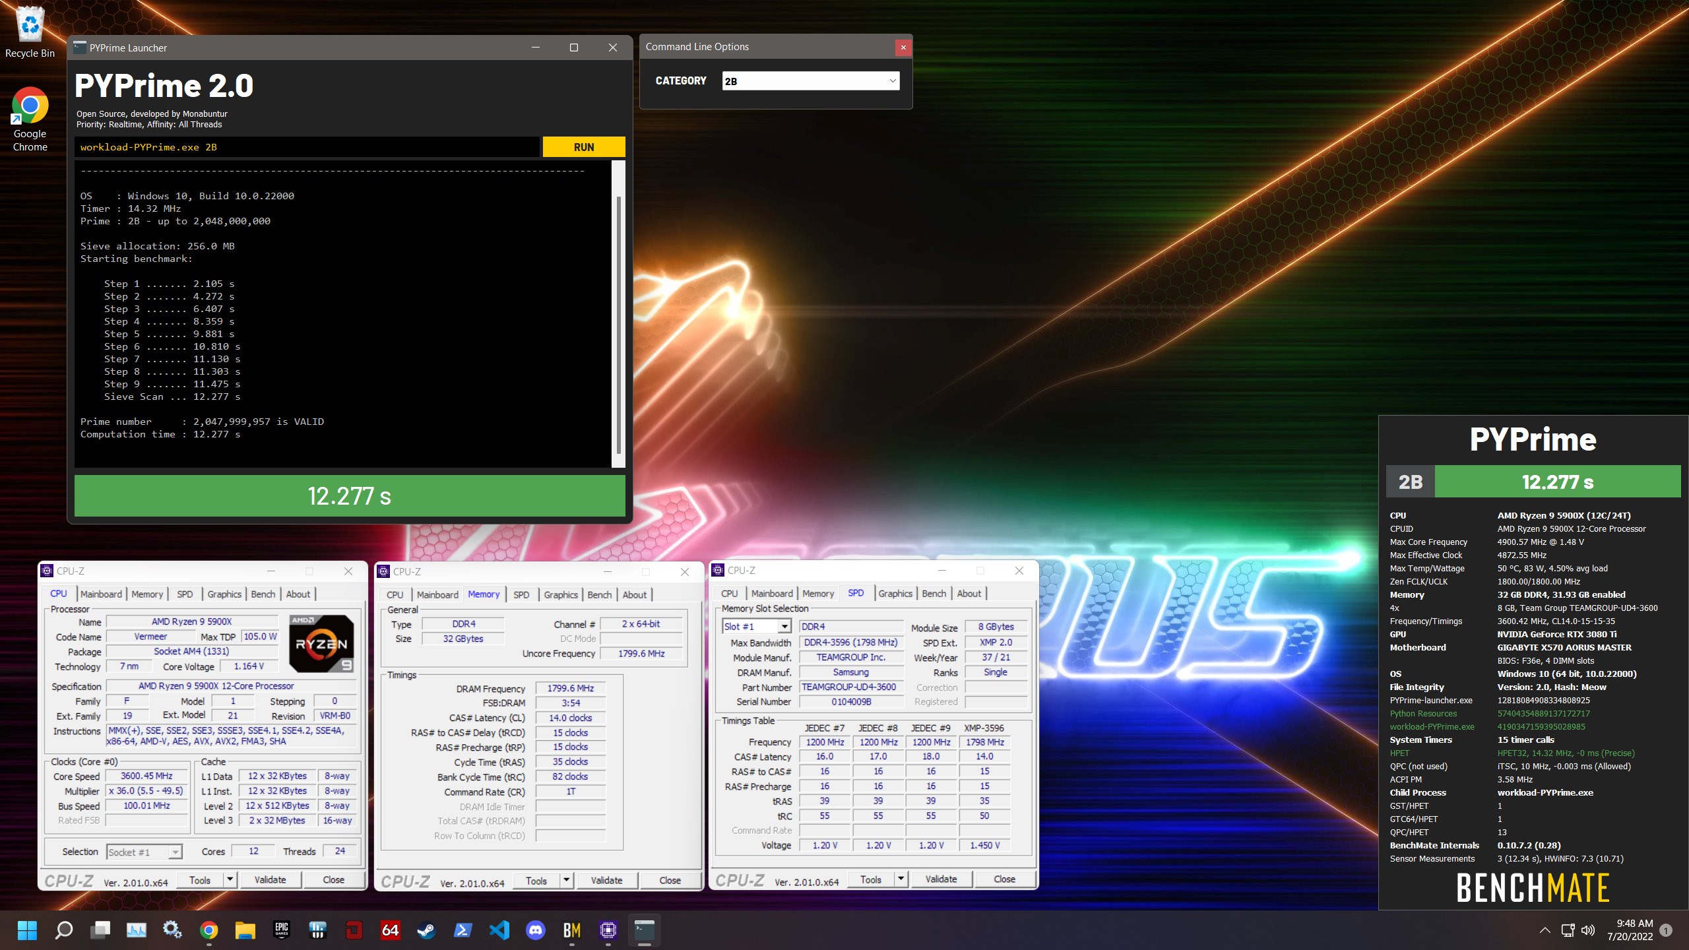Open Memory tab in the CPU-Z SPD window
This screenshot has width=1689, height=950.
click(x=818, y=593)
